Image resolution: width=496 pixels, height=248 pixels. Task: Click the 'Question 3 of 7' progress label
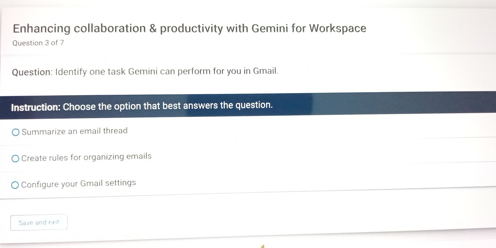38,43
